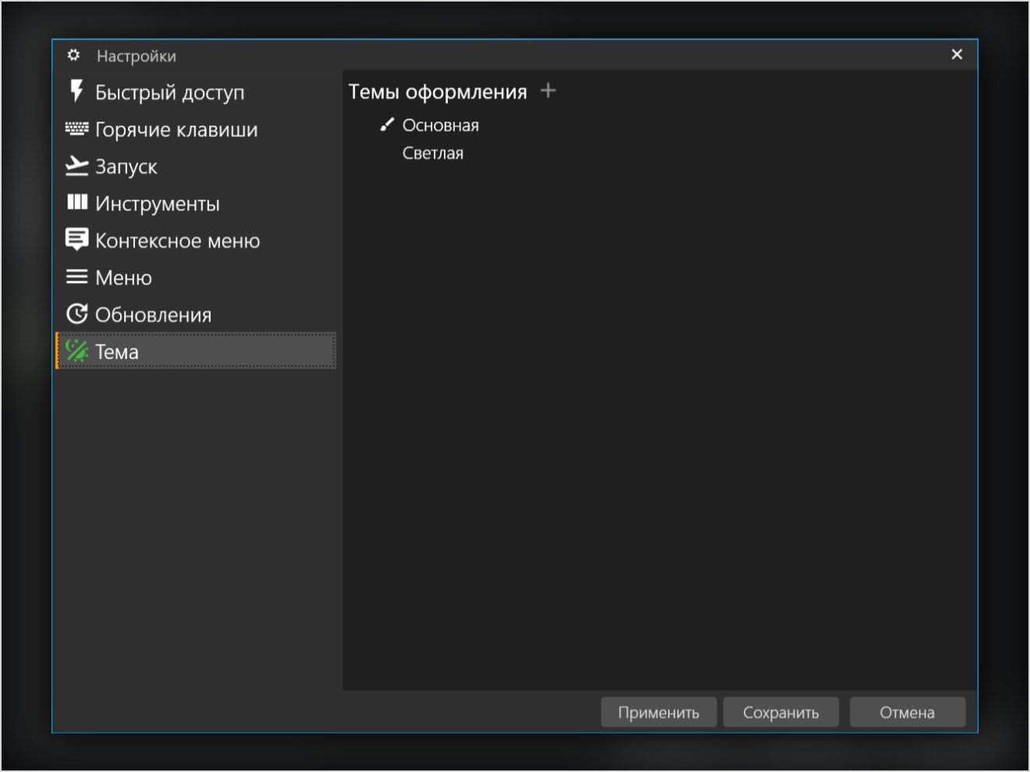This screenshot has height=772, width=1030.
Task: Save settings with the Сохранить button
Action: point(780,712)
